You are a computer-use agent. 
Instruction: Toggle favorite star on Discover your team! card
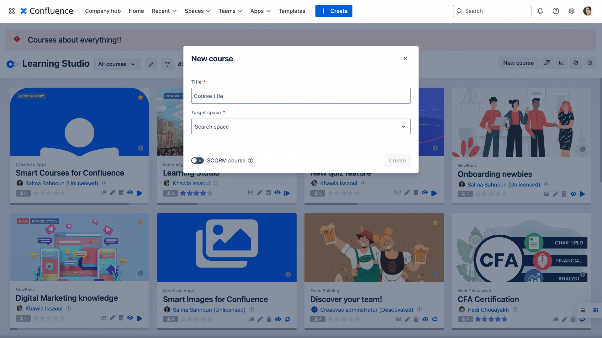tap(435, 223)
